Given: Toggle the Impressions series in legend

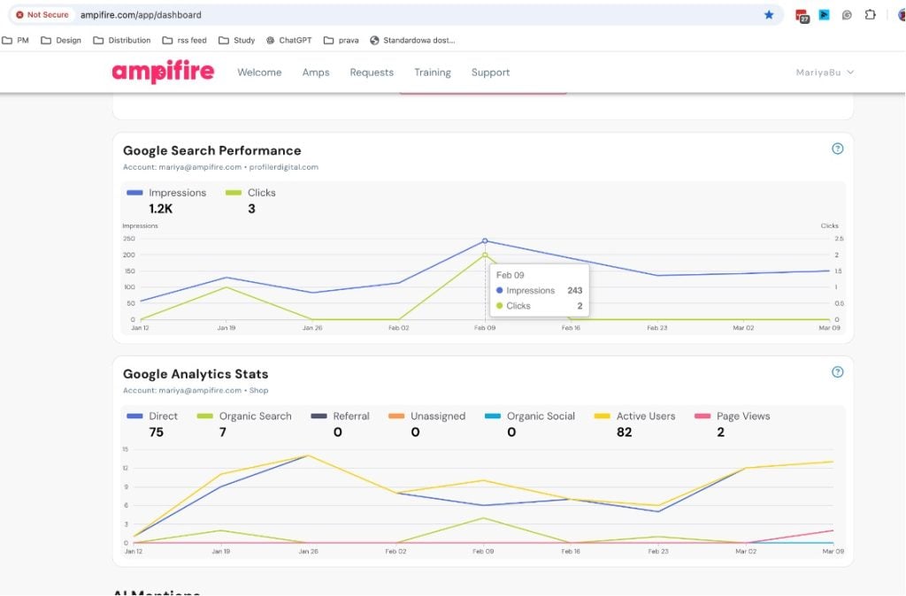Looking at the screenshot, I should (x=166, y=192).
